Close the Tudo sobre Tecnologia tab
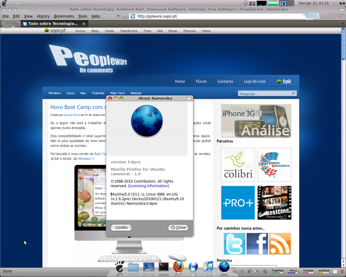This screenshot has width=346, height=277. pyautogui.click(x=84, y=24)
